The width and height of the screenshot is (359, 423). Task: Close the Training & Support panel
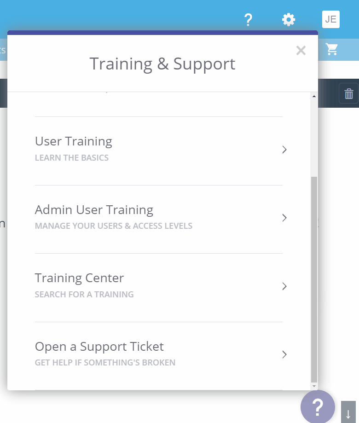click(301, 51)
